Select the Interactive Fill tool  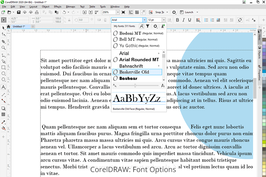coord(3,128)
